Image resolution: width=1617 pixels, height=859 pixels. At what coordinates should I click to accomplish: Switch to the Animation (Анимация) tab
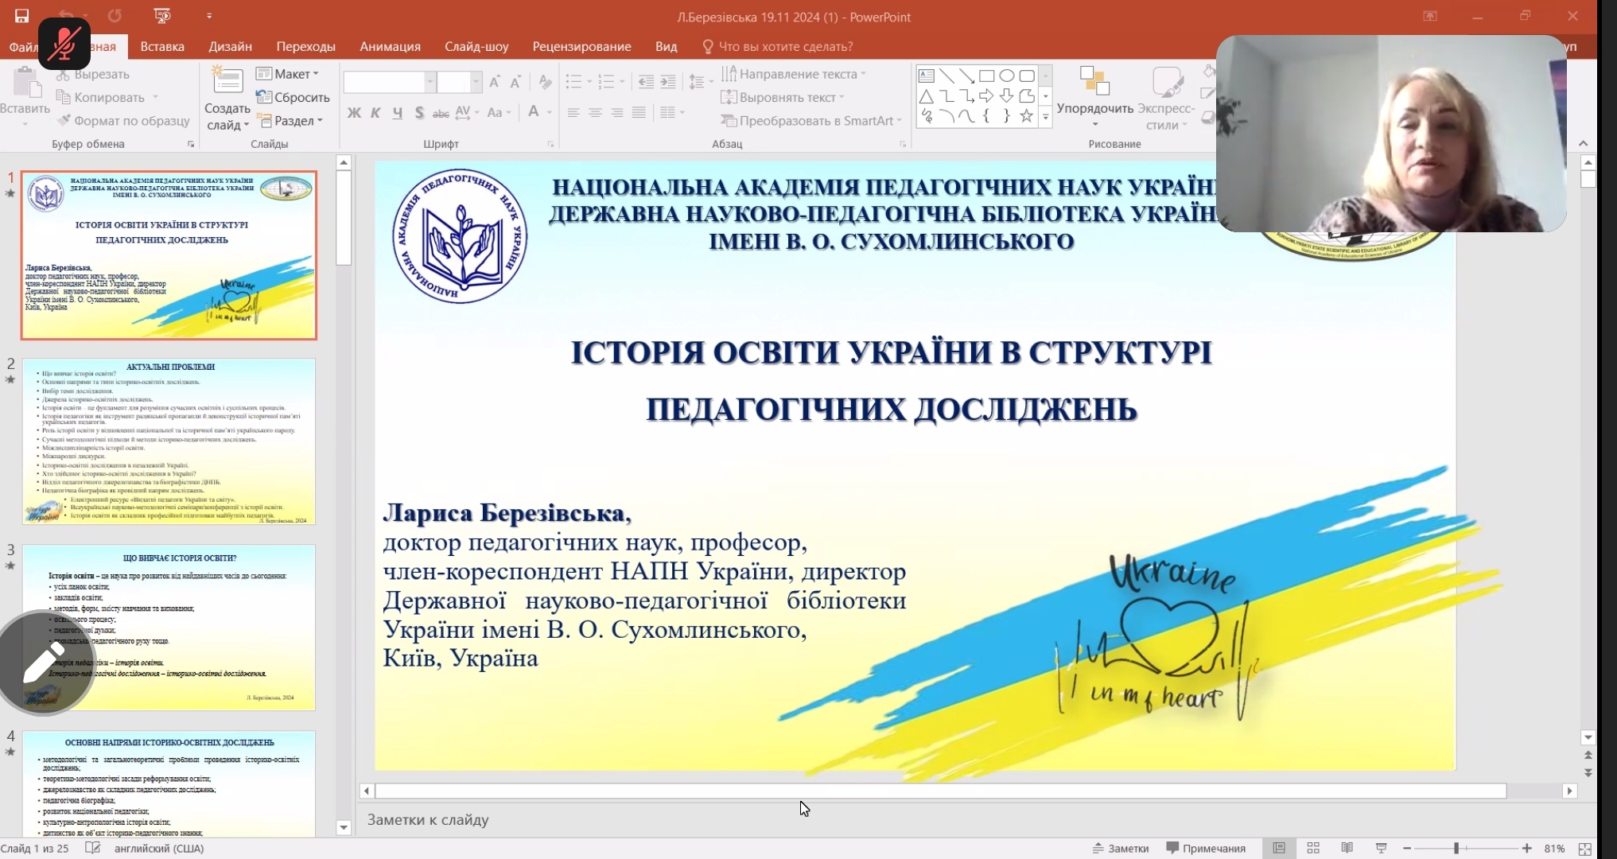pyautogui.click(x=390, y=46)
